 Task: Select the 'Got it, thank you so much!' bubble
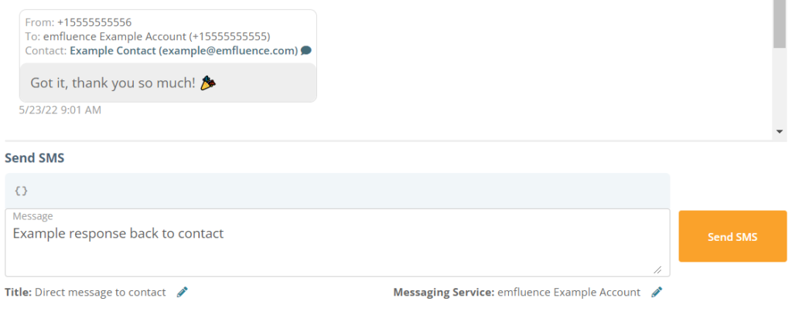tap(168, 83)
